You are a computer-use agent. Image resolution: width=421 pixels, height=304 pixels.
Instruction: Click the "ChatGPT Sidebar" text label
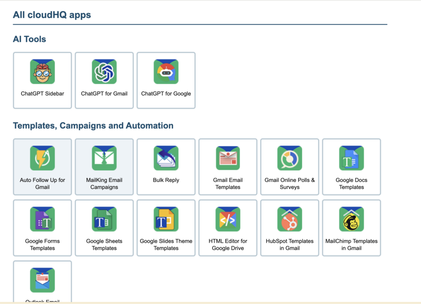point(42,94)
